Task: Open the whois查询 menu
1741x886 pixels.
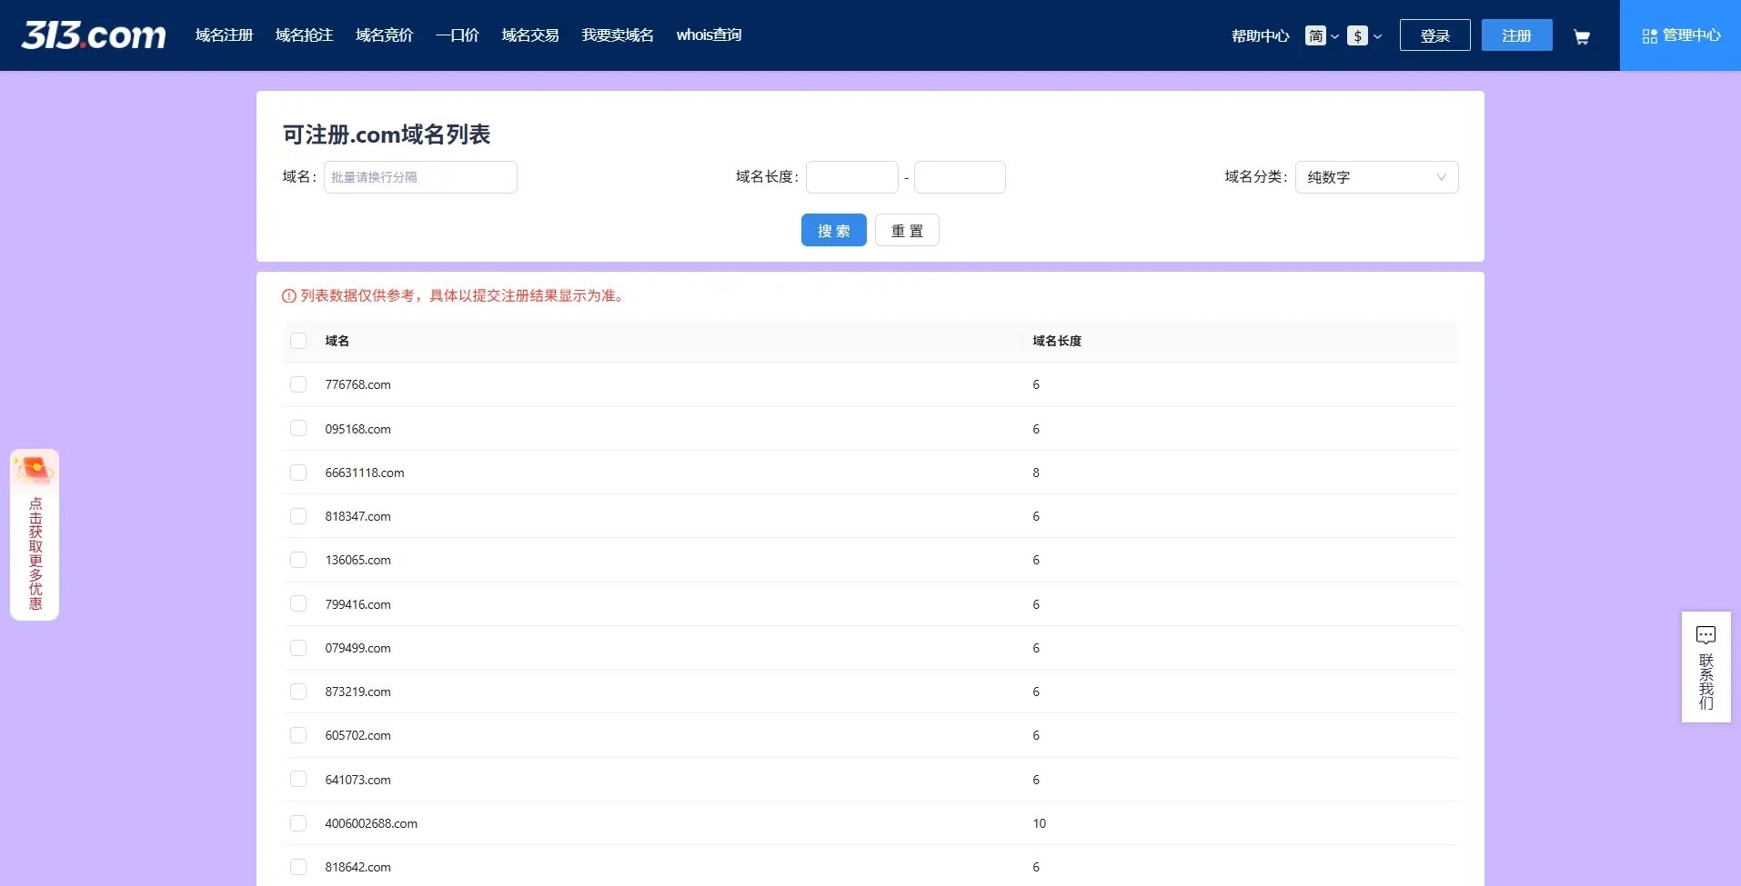Action: [x=709, y=35]
